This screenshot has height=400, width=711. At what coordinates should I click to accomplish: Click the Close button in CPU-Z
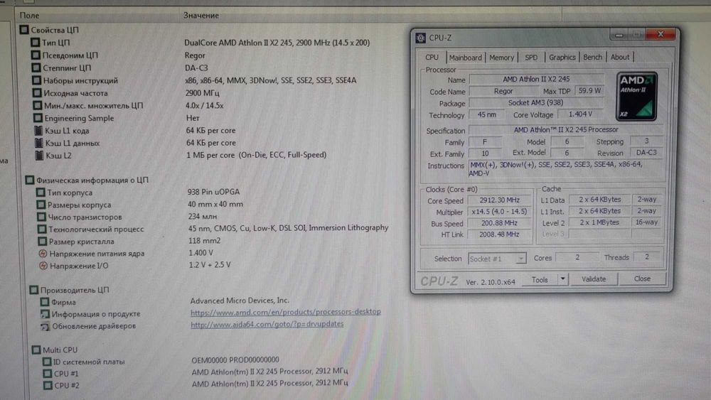[x=642, y=279]
